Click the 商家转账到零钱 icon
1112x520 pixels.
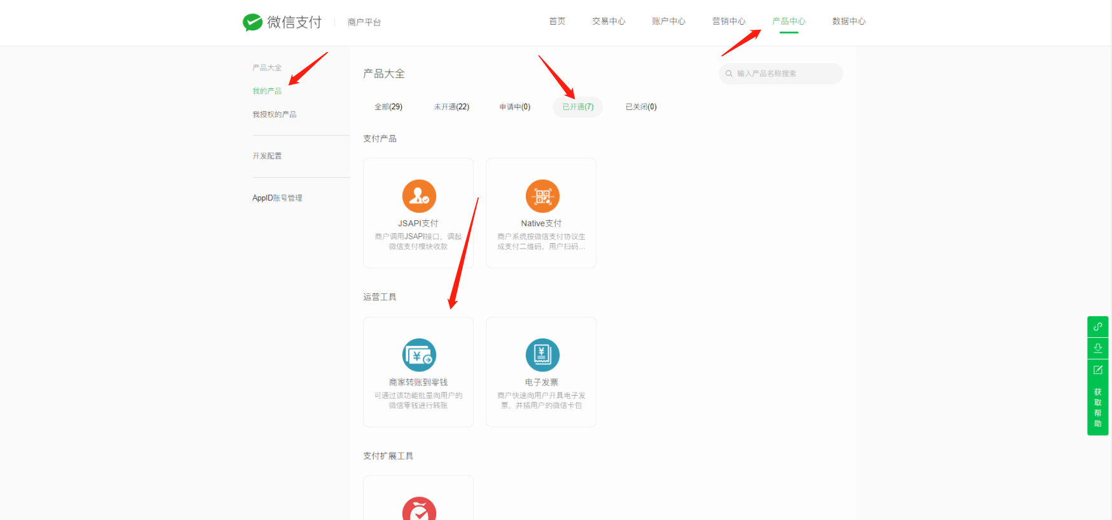(419, 355)
